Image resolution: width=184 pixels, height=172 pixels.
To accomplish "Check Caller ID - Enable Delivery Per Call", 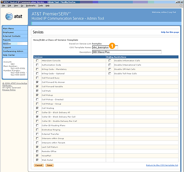I will 37,121.
